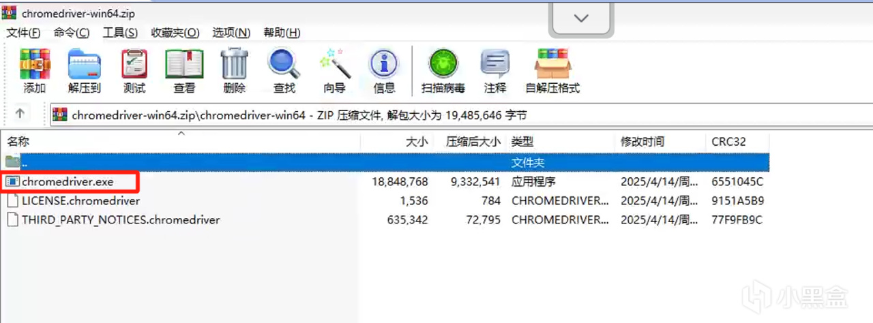
Task: Click the packed size value 784
Action: click(x=490, y=201)
